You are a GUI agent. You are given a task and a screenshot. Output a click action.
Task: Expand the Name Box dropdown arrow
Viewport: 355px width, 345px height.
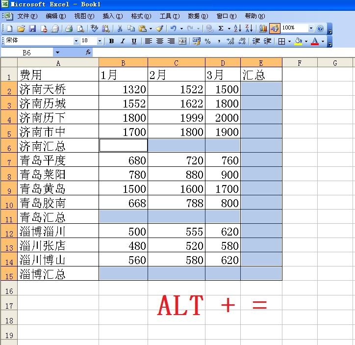57,53
